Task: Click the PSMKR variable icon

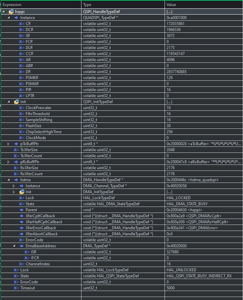Action: click(x=22, y=78)
